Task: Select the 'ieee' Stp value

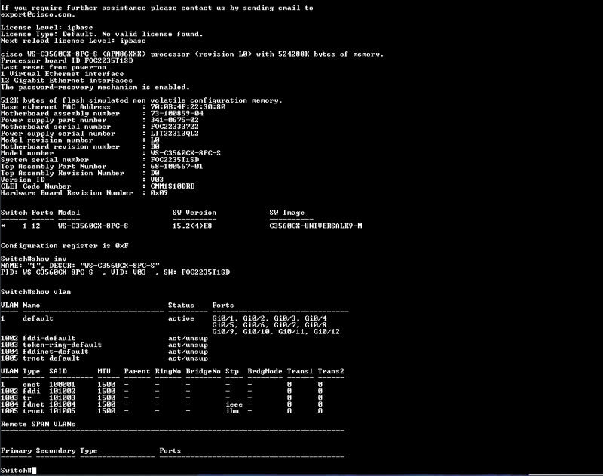Action: tap(234, 404)
